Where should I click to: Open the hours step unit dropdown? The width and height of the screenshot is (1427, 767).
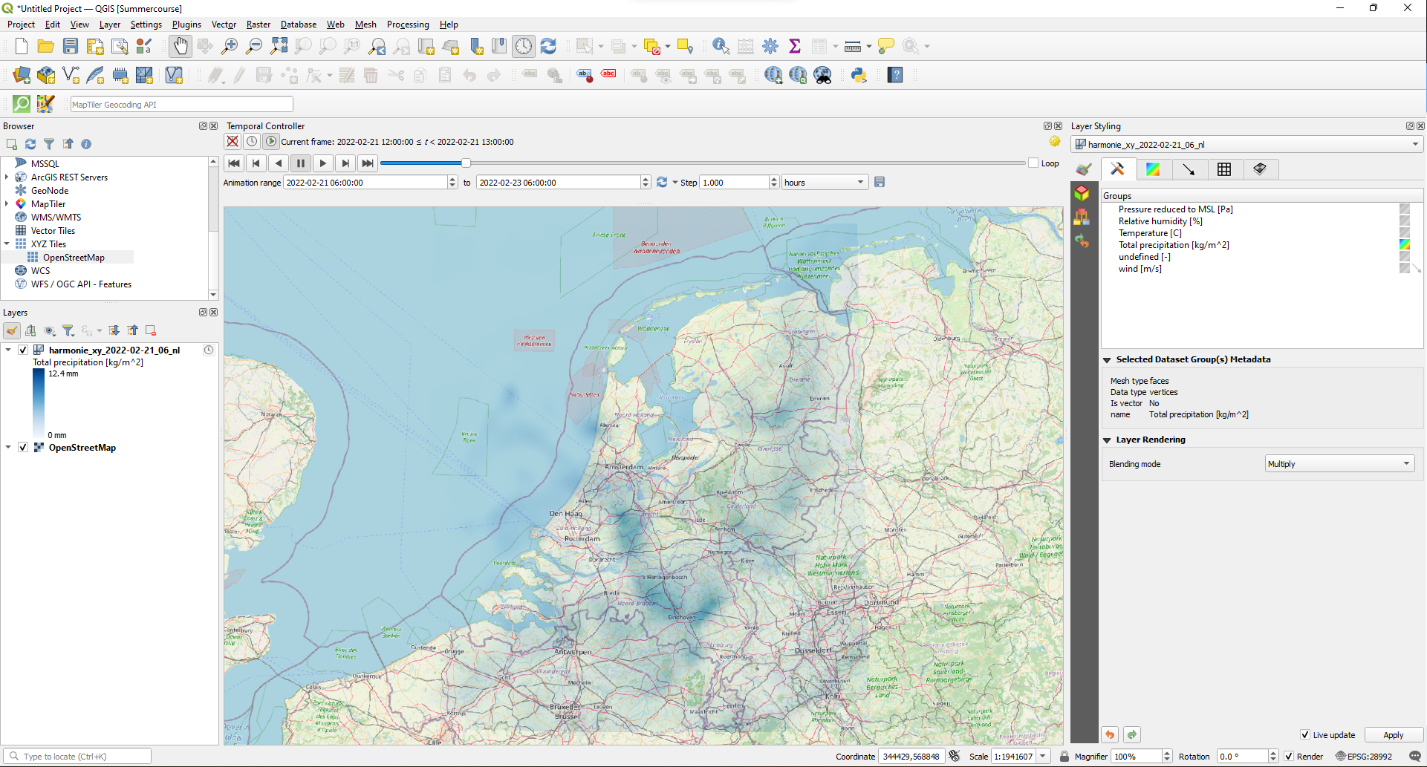tap(825, 182)
